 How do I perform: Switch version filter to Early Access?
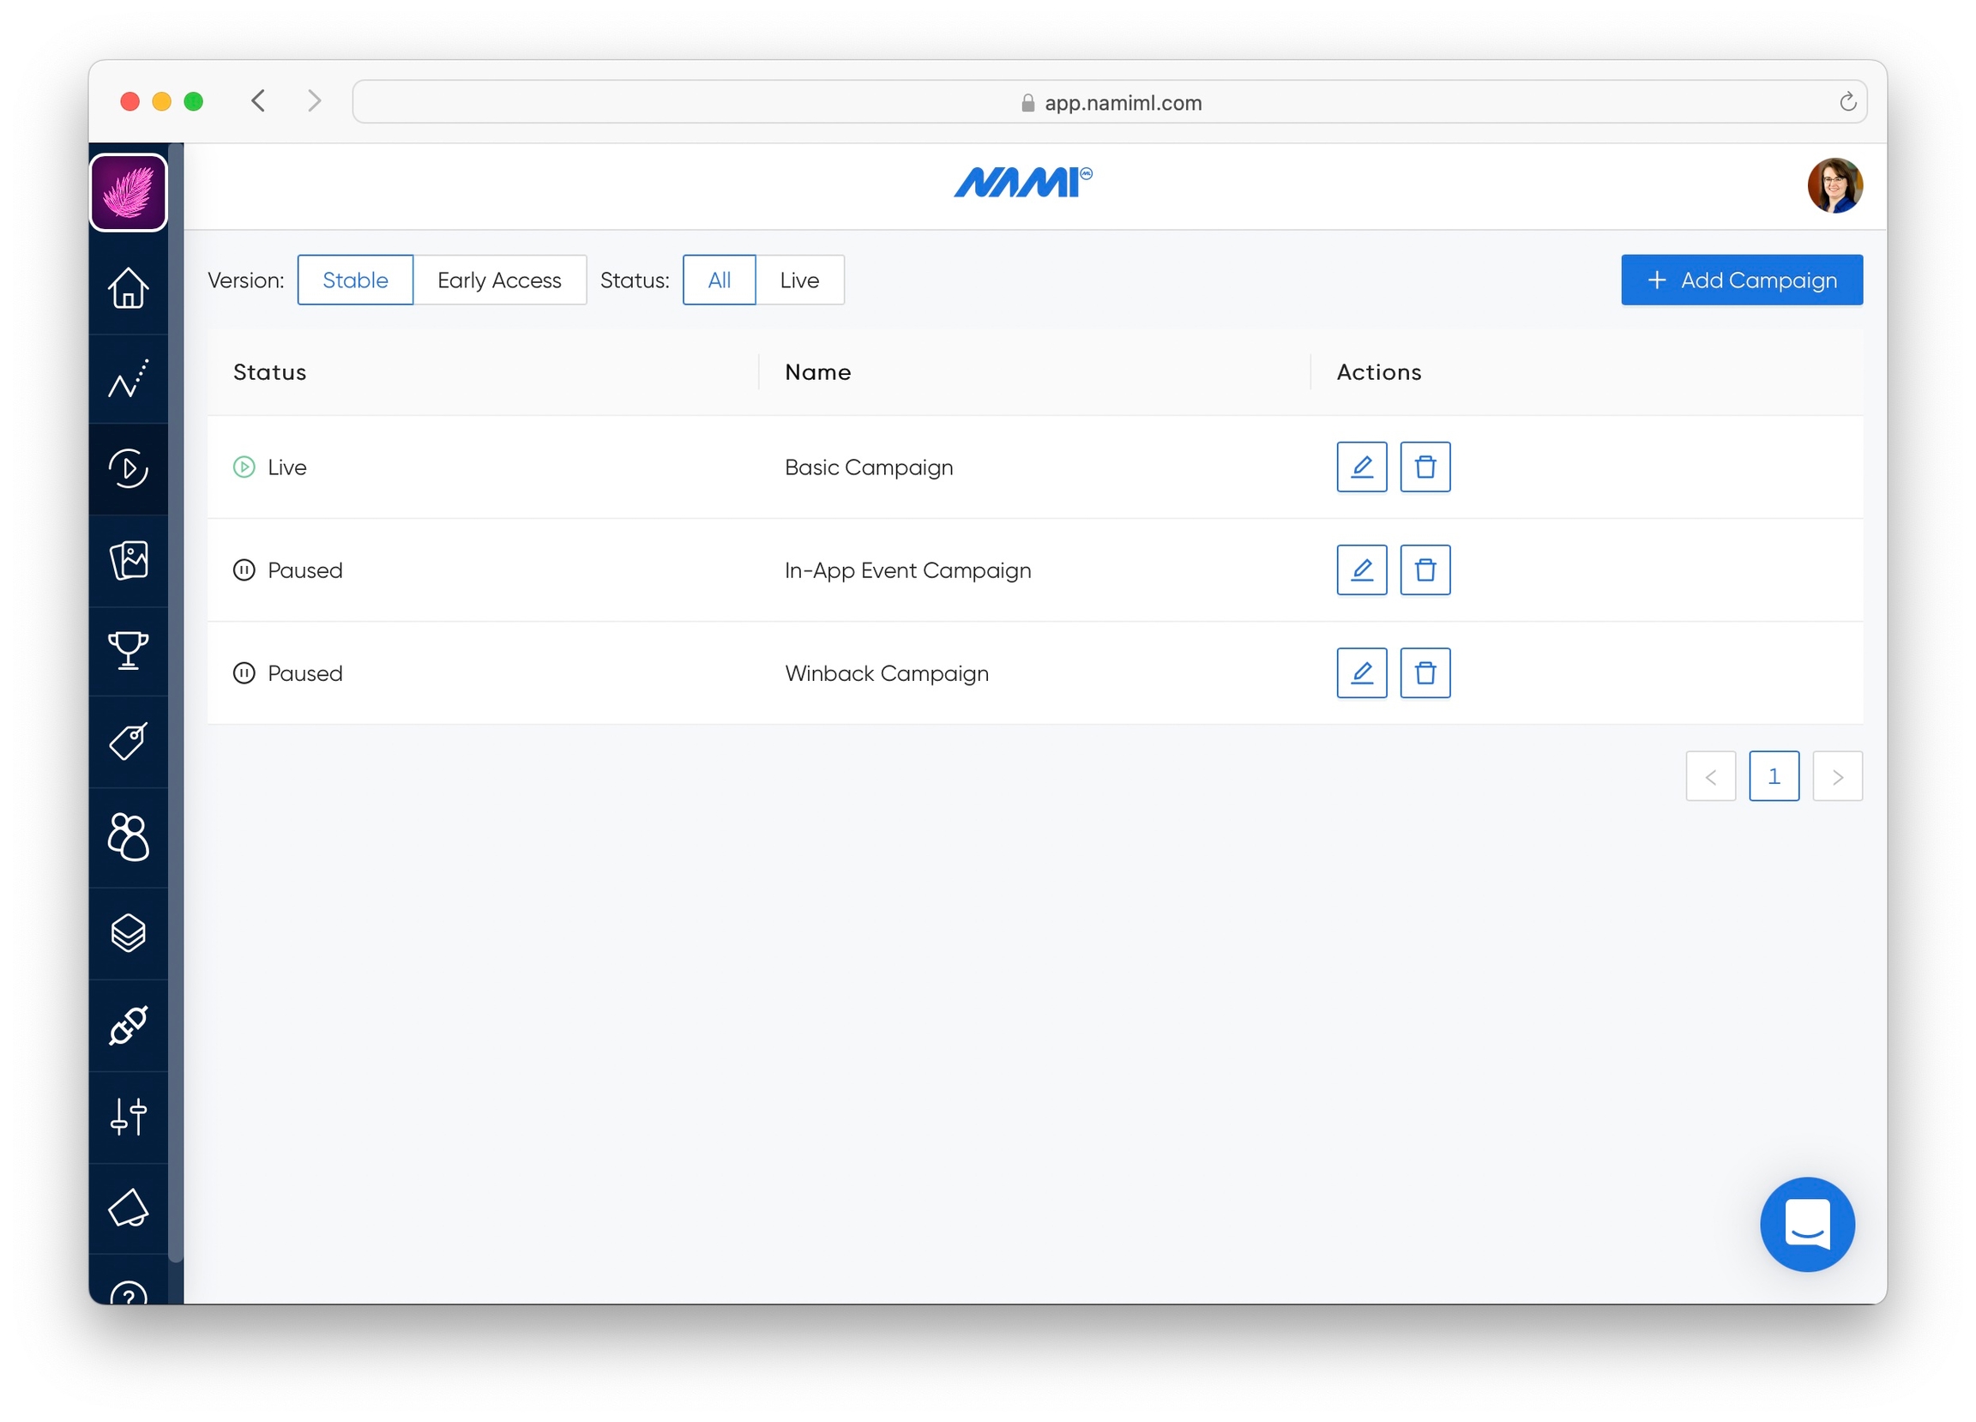pyautogui.click(x=499, y=280)
